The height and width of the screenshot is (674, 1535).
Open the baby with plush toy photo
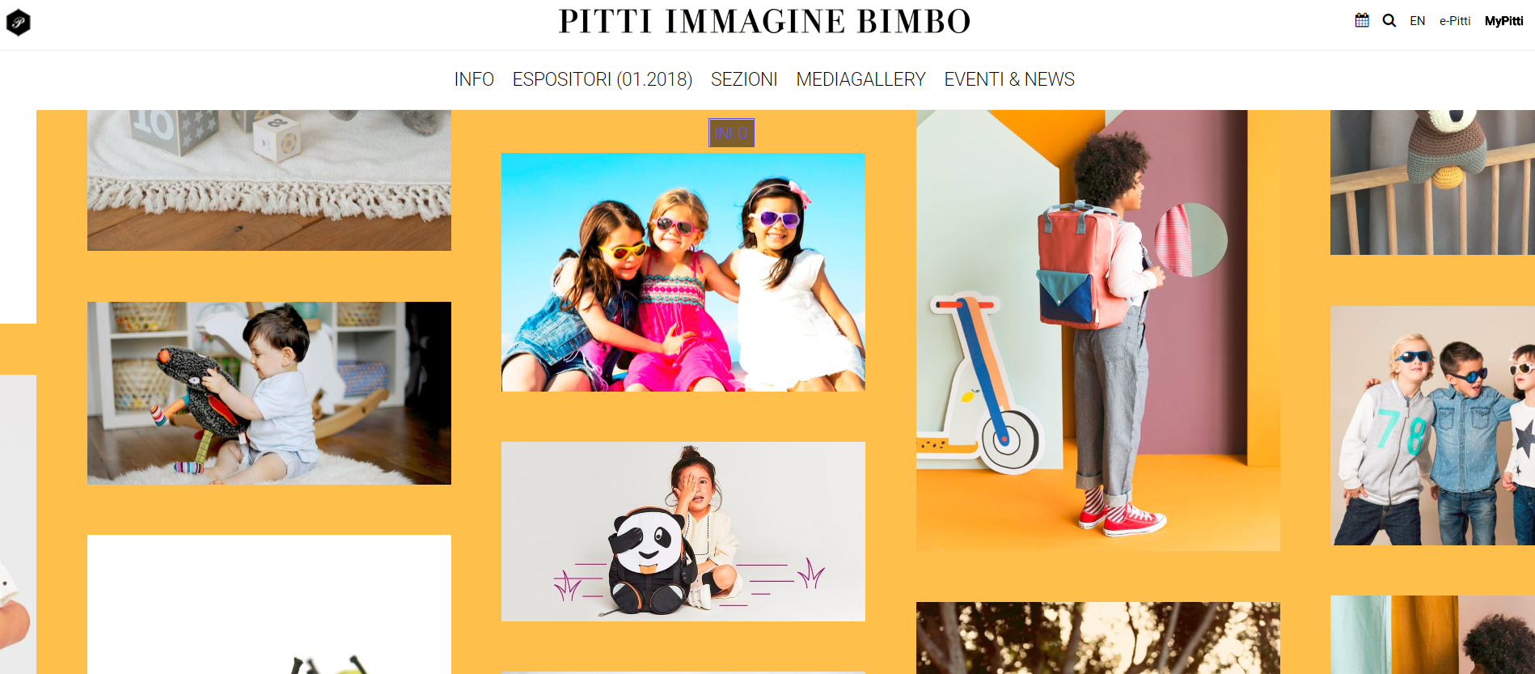(x=269, y=393)
